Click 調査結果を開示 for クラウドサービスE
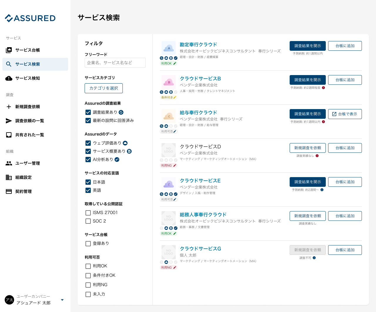This screenshot has width=376, height=312. click(x=308, y=182)
